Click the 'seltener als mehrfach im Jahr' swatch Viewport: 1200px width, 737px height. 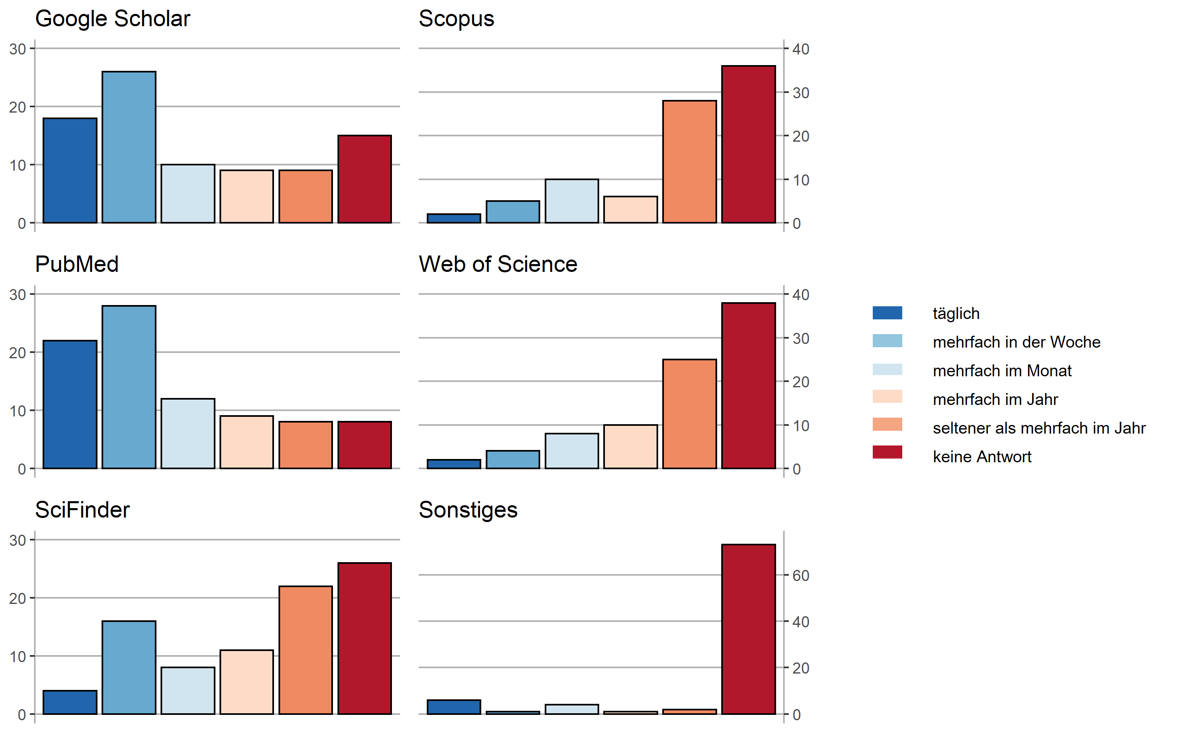(x=887, y=425)
